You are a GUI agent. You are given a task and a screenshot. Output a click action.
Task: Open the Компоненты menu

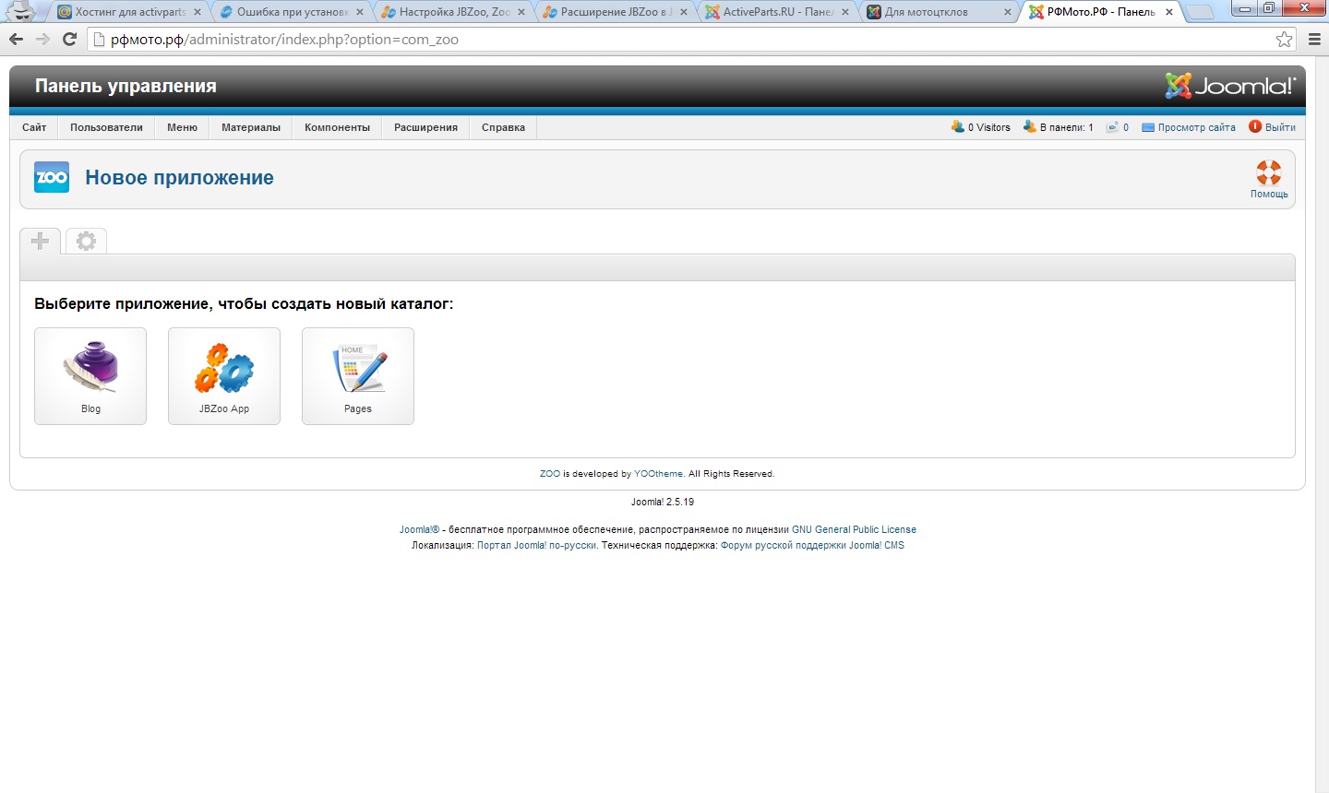337,127
